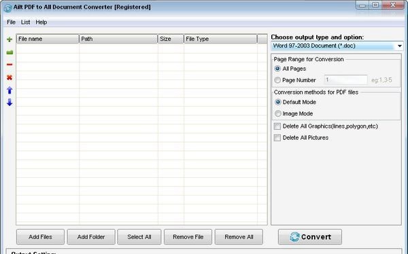Open the File menu
Image resolution: width=408 pixels, height=254 pixels.
click(11, 22)
